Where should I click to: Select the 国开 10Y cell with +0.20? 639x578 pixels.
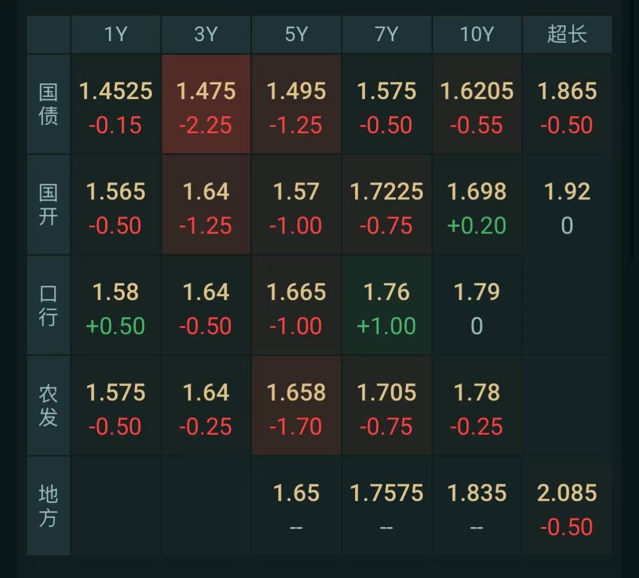476,205
